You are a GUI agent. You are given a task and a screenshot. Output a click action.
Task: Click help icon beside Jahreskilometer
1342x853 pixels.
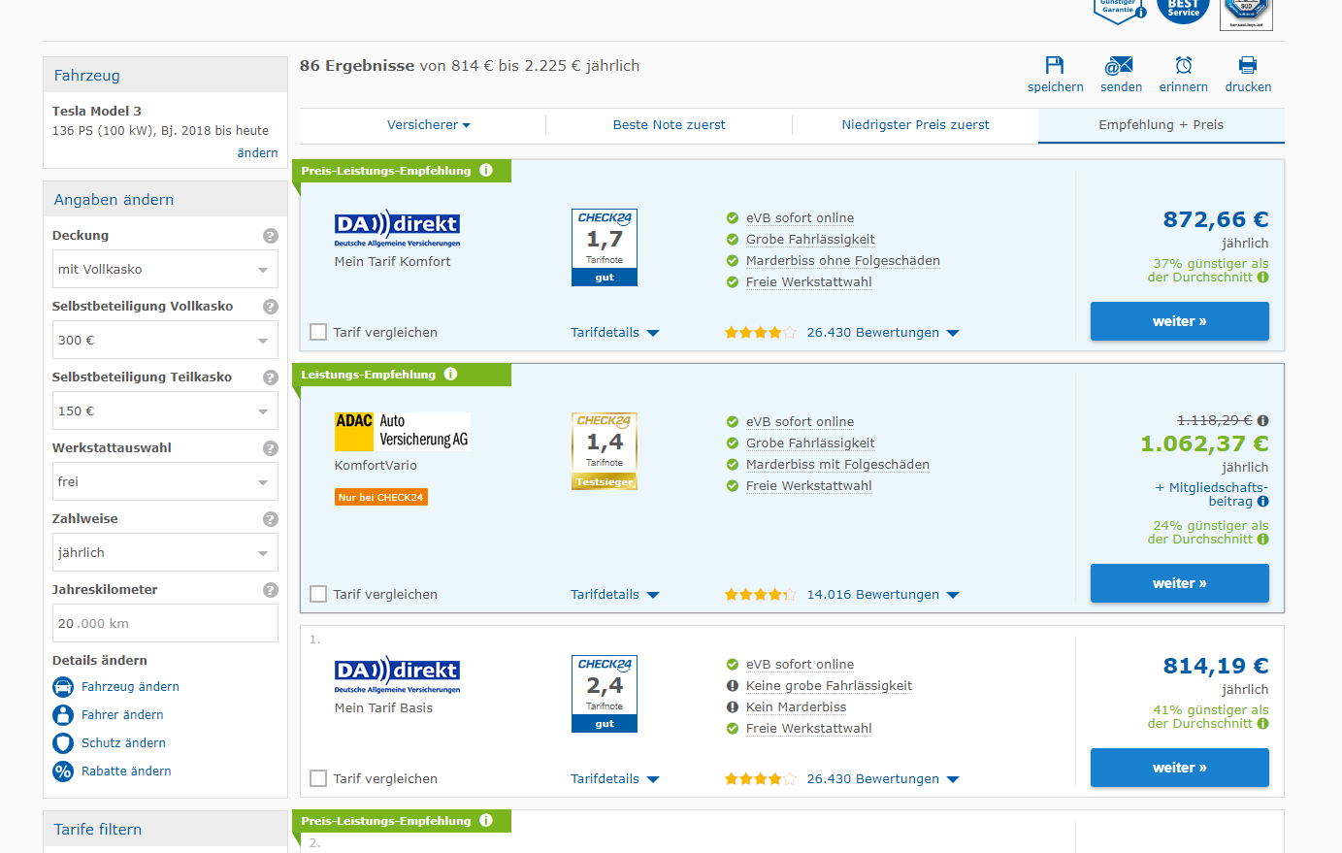coord(271,590)
